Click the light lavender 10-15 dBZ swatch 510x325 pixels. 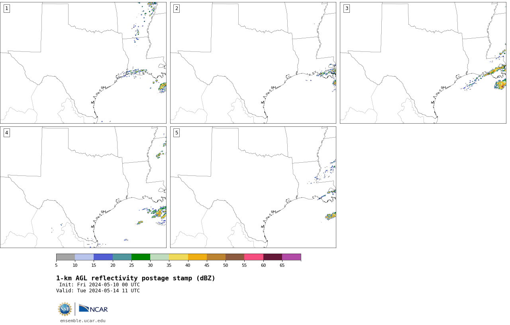tap(84, 257)
